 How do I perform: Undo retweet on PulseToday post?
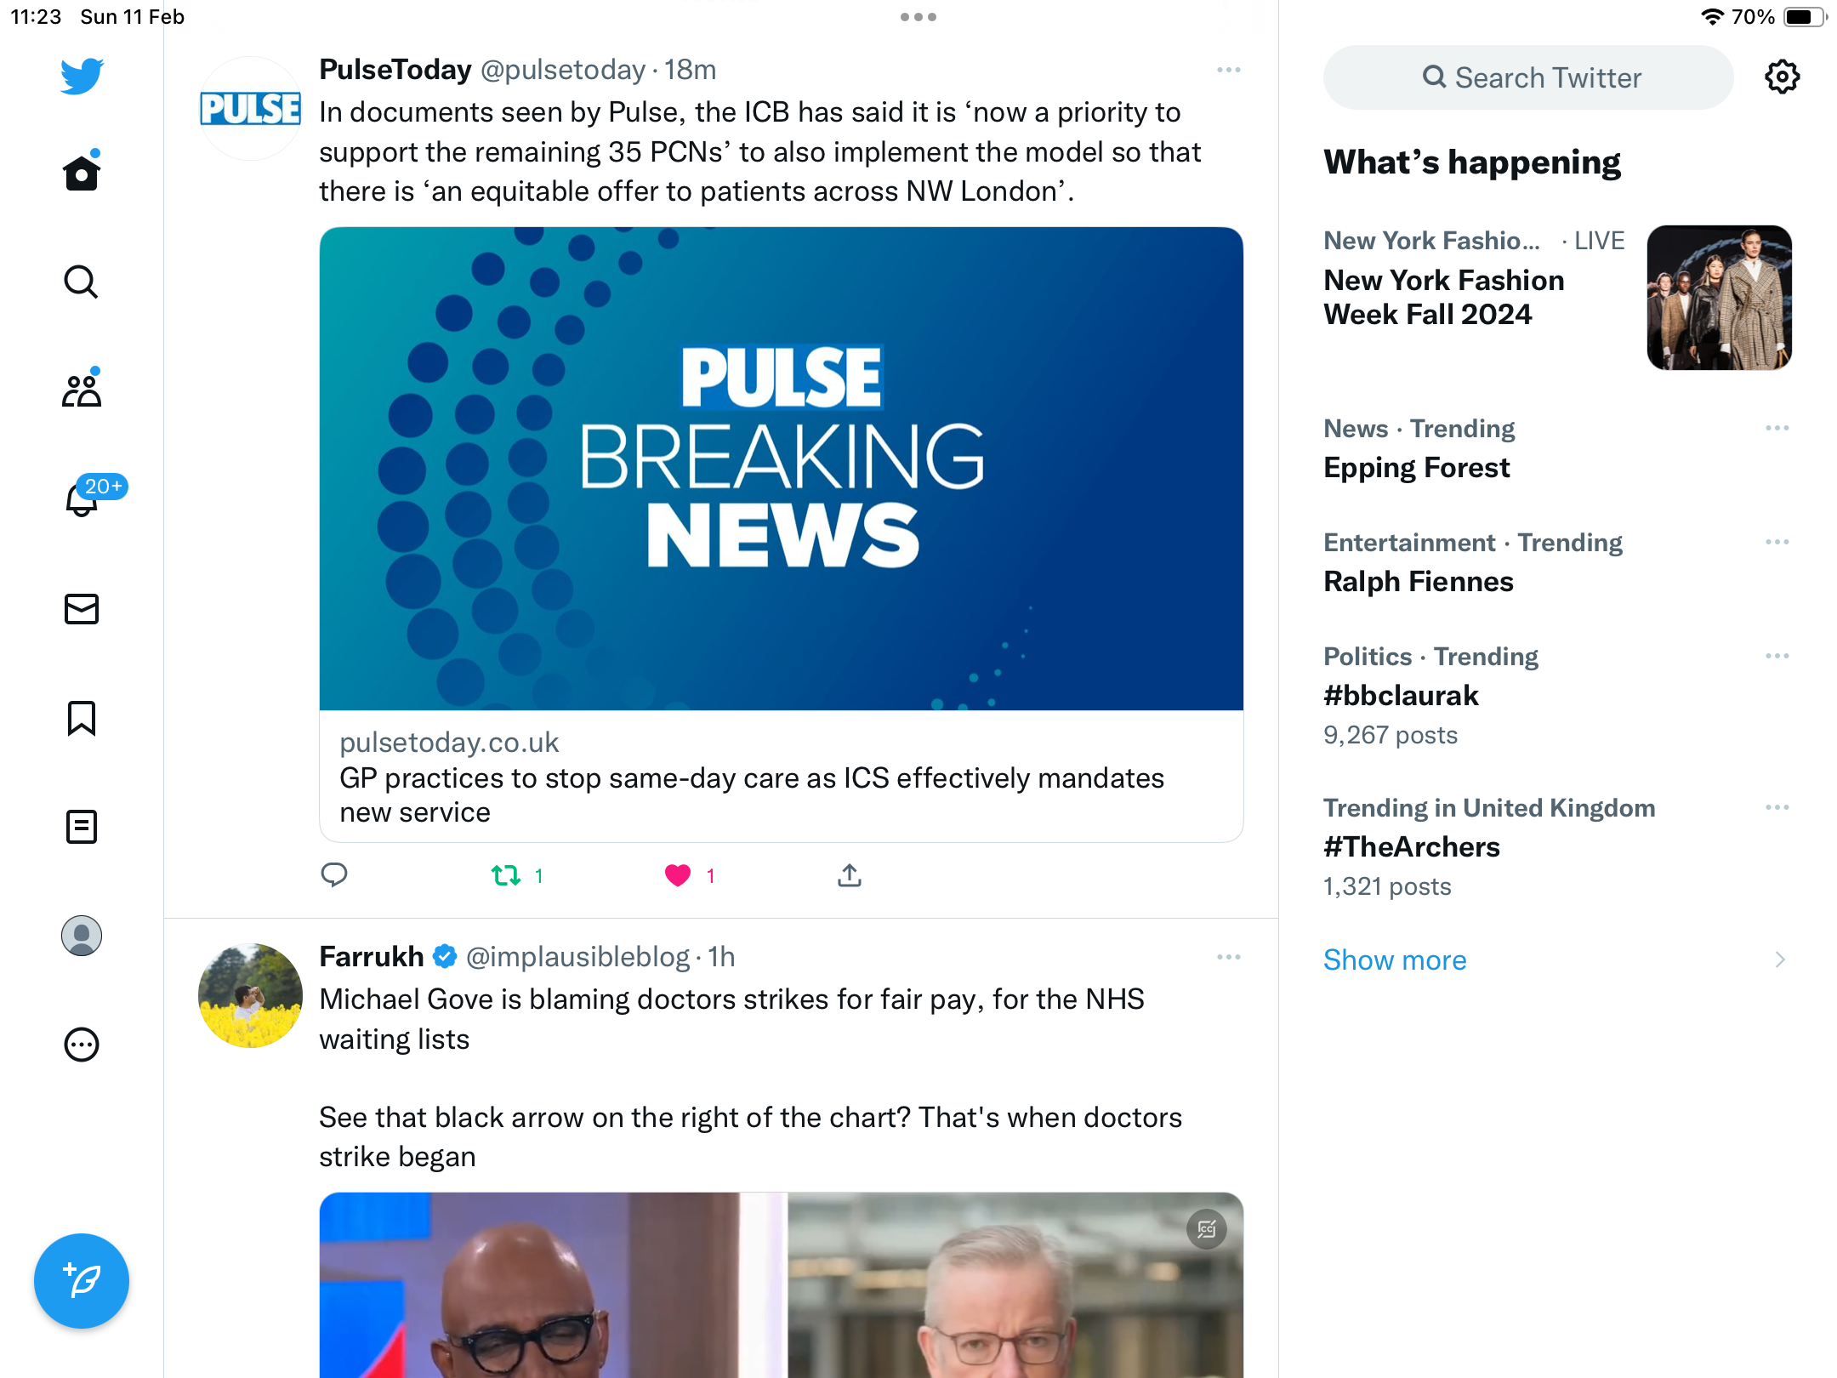(506, 875)
